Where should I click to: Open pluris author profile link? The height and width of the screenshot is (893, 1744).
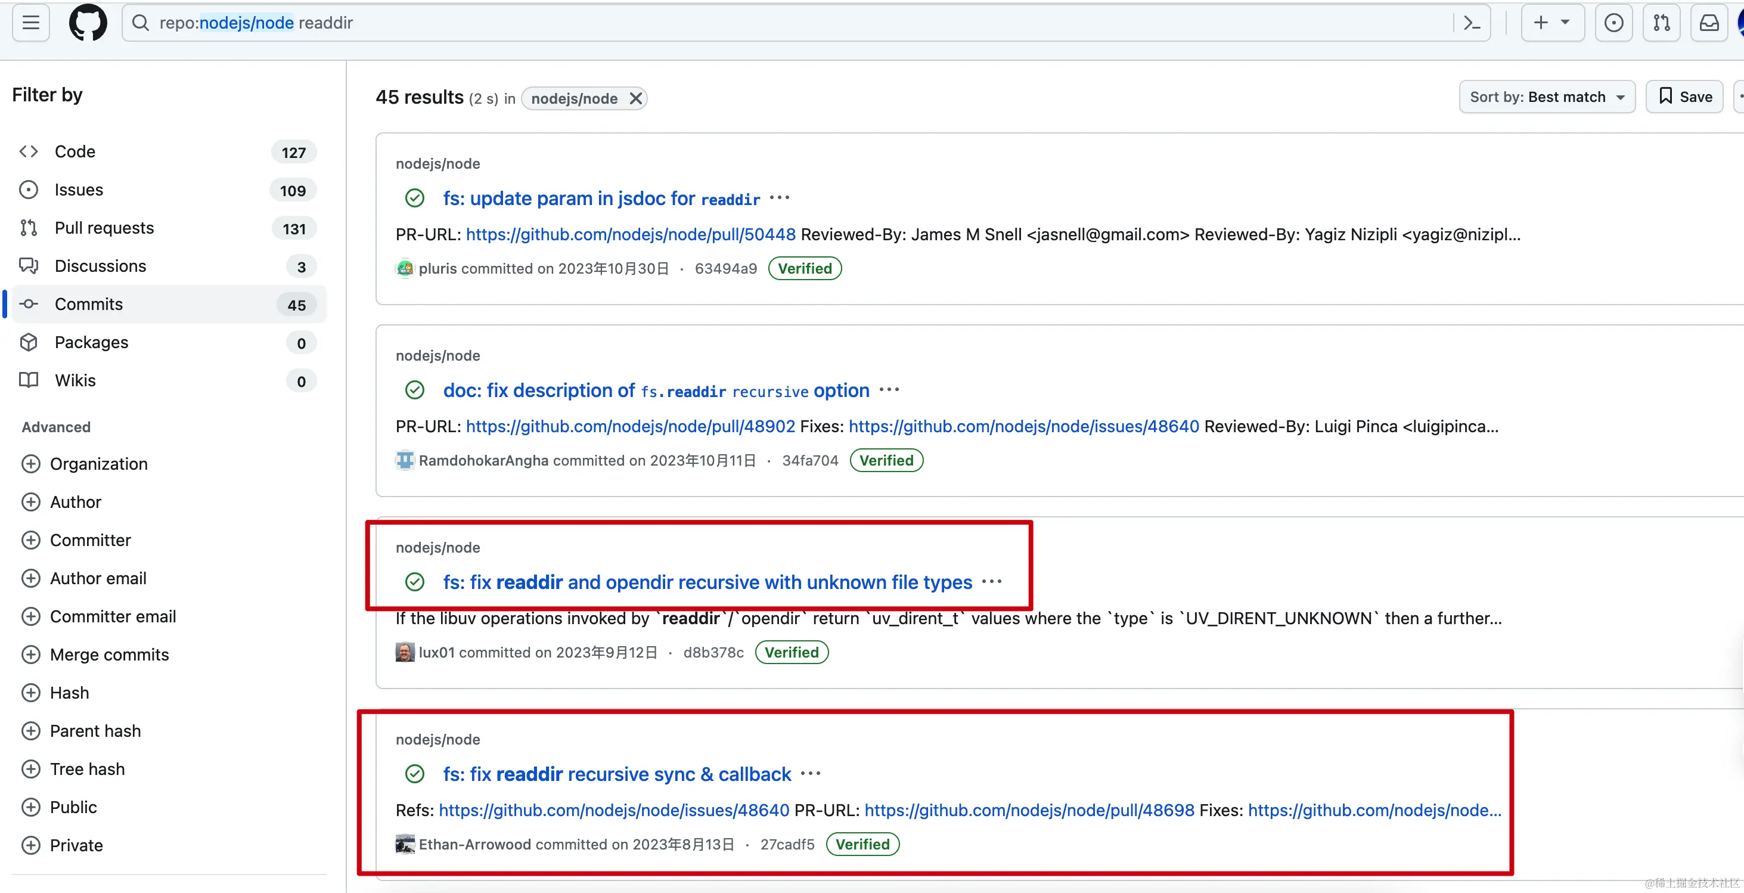[x=437, y=269]
